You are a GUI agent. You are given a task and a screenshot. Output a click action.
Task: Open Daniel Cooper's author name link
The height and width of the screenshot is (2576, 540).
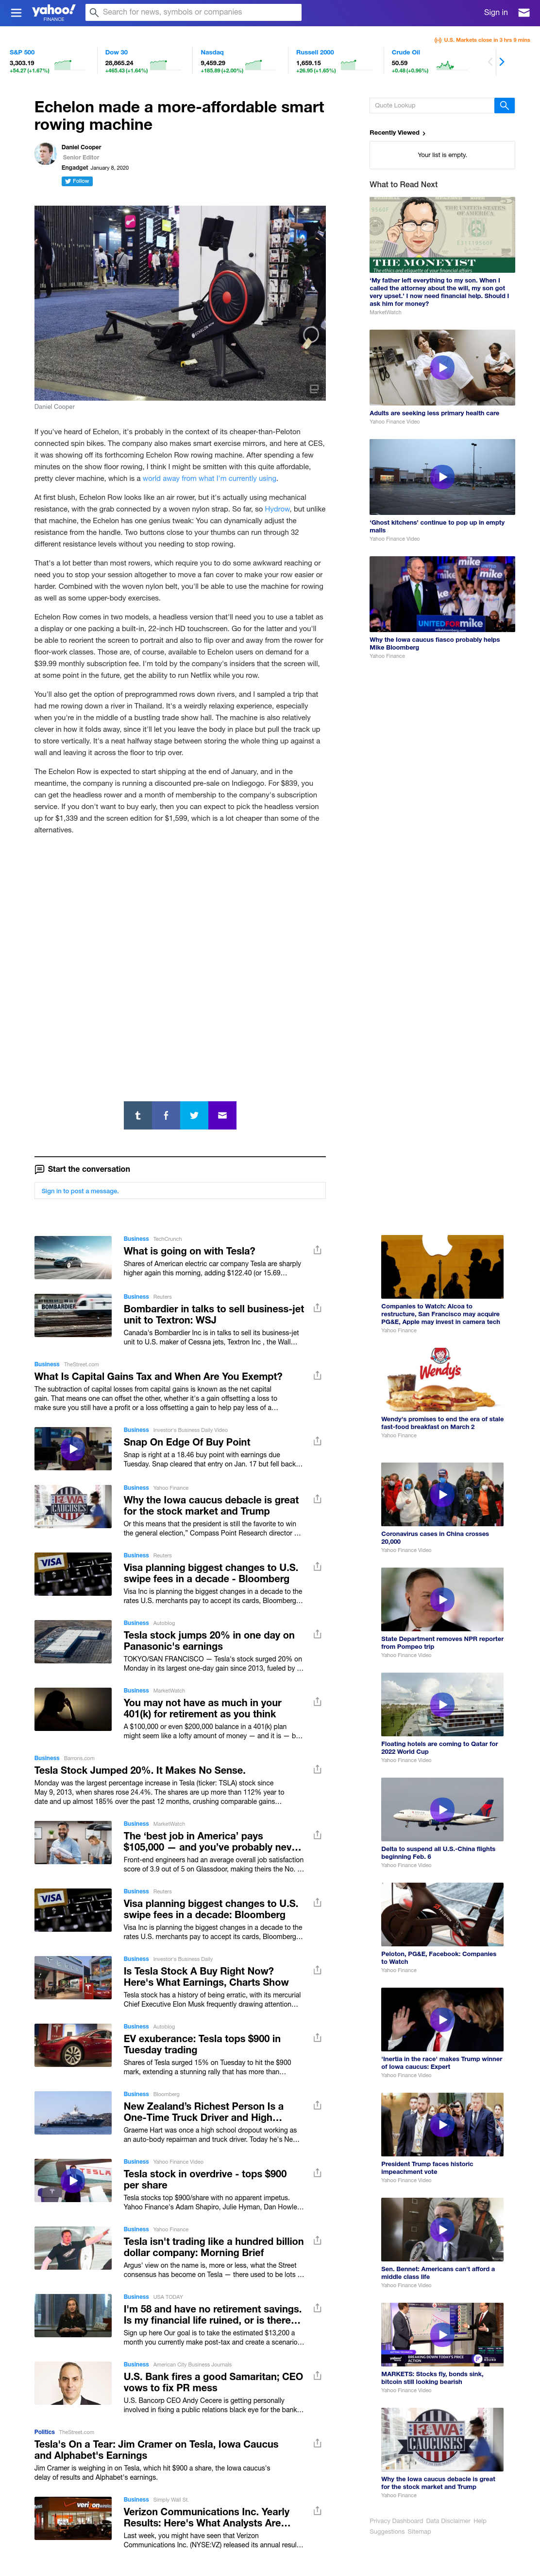pos(81,147)
